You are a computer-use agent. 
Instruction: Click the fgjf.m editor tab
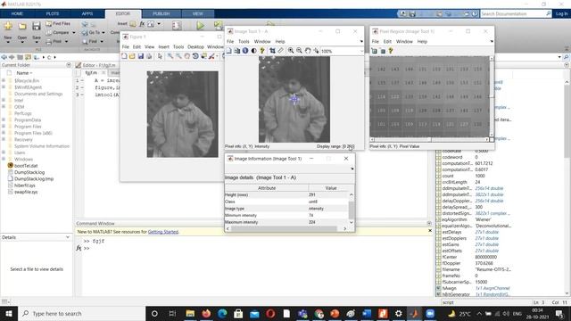point(91,73)
